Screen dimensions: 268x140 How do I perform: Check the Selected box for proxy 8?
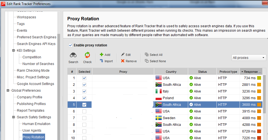pyautogui.click(x=84, y=124)
